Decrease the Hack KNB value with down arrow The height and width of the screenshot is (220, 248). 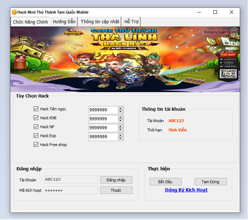[x=121, y=121]
